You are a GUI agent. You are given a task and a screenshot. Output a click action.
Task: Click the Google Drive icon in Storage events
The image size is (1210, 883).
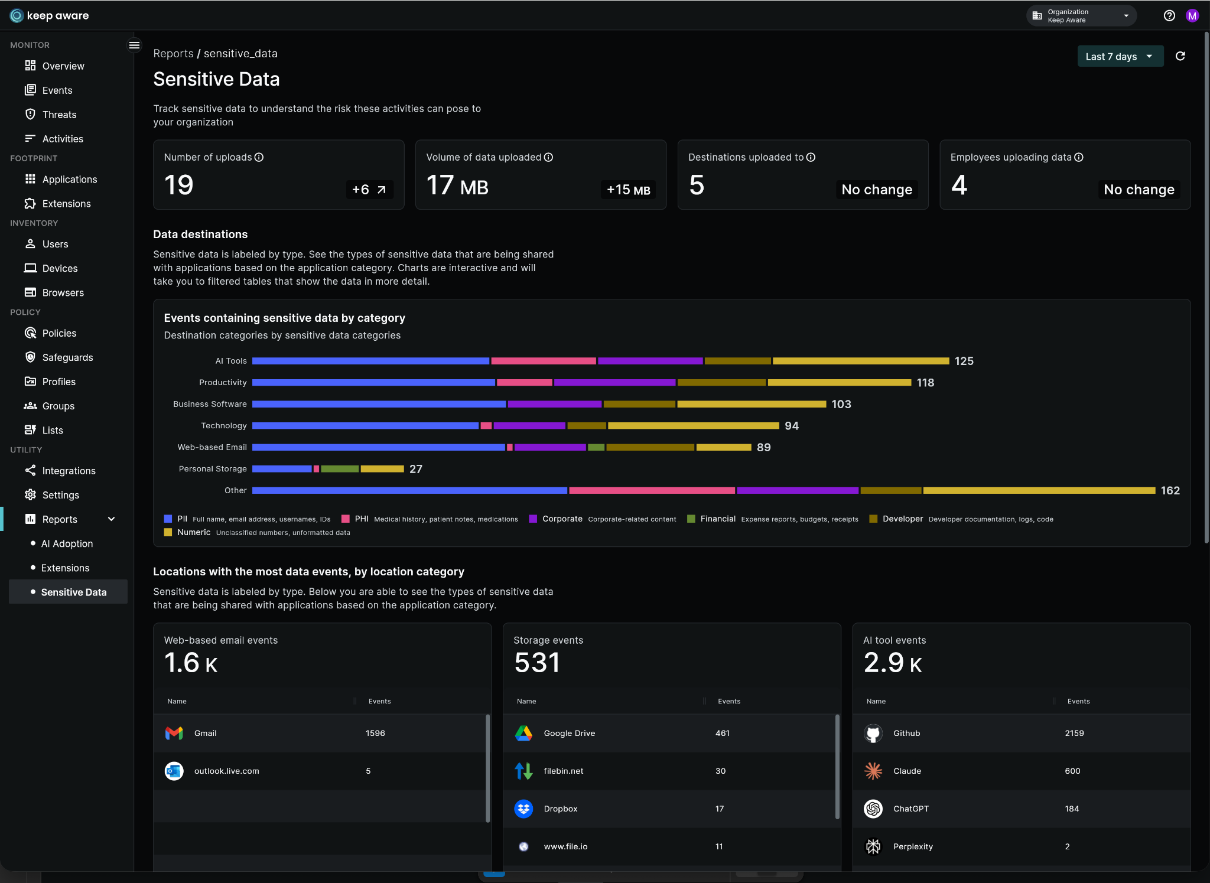tap(523, 733)
